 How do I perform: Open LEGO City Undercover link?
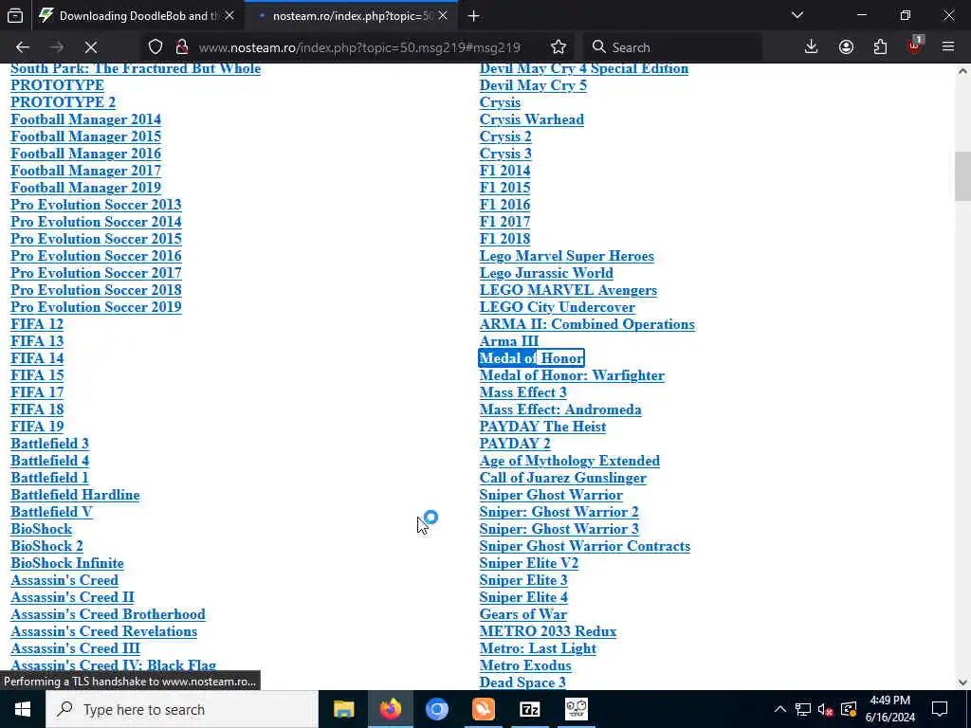(558, 308)
